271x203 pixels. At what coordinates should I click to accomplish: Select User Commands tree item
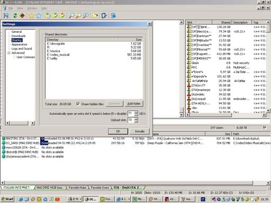(x=25, y=57)
